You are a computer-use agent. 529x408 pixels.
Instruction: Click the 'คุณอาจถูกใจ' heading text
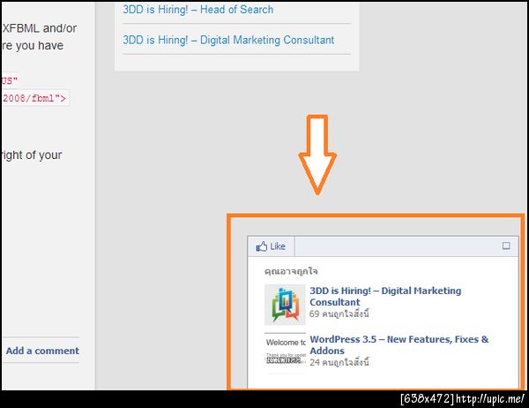(x=291, y=271)
